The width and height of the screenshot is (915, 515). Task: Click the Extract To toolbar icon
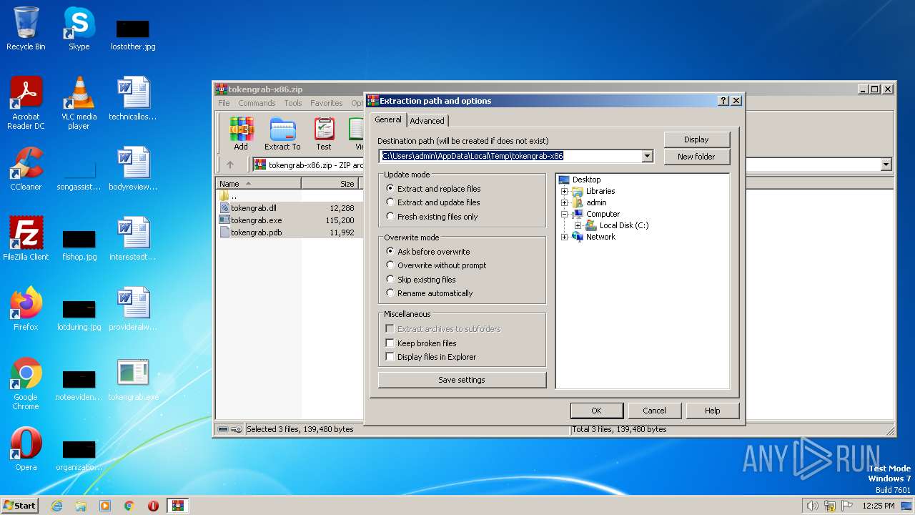click(282, 134)
